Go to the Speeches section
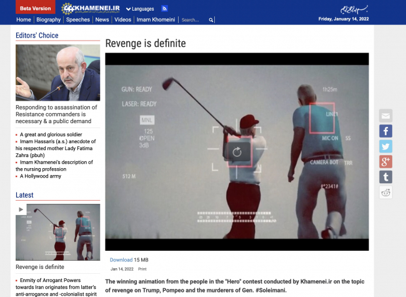The height and width of the screenshot is (297, 406). click(x=78, y=20)
